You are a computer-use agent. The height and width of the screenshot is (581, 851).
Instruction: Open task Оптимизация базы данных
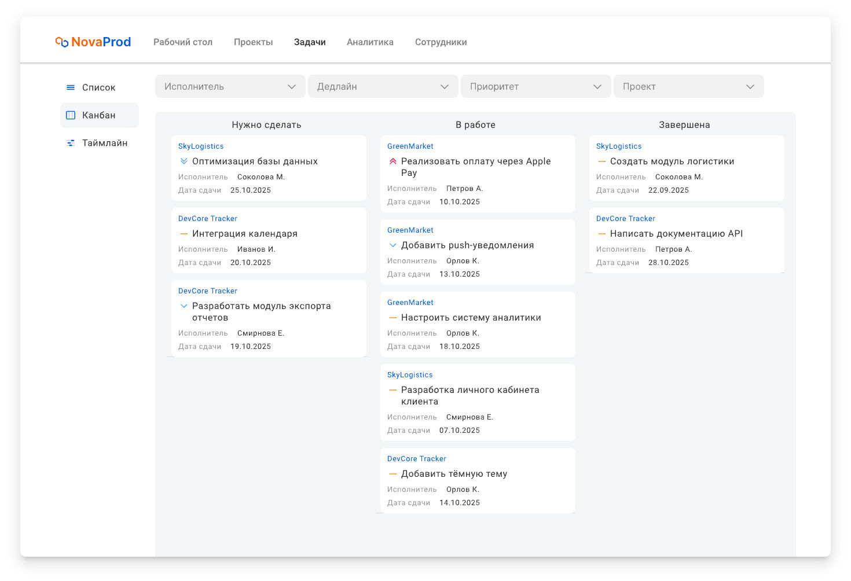255,161
